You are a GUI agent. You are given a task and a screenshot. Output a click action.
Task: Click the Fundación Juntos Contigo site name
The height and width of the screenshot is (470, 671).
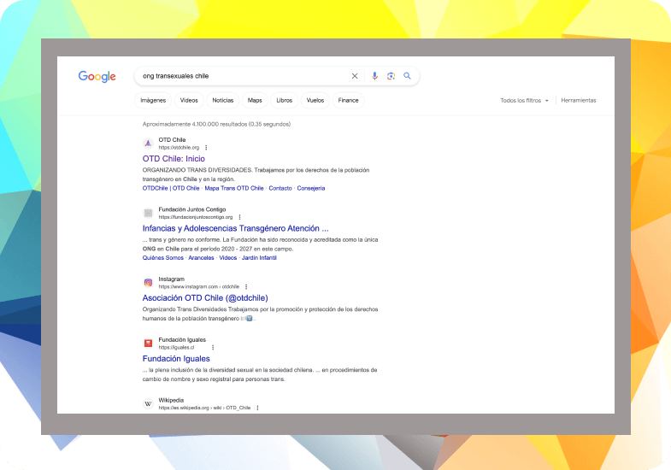pyautogui.click(x=192, y=209)
